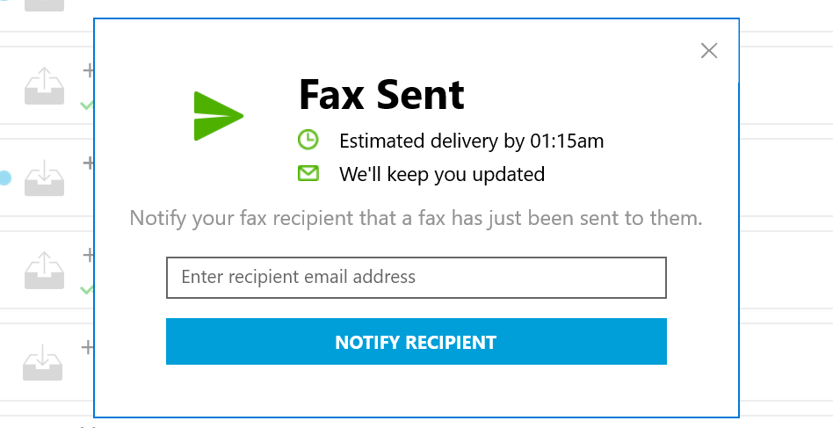Expand the plus beside the bottommost incoming fax
Viewport: 833px width, 428px height.
pos(87,347)
